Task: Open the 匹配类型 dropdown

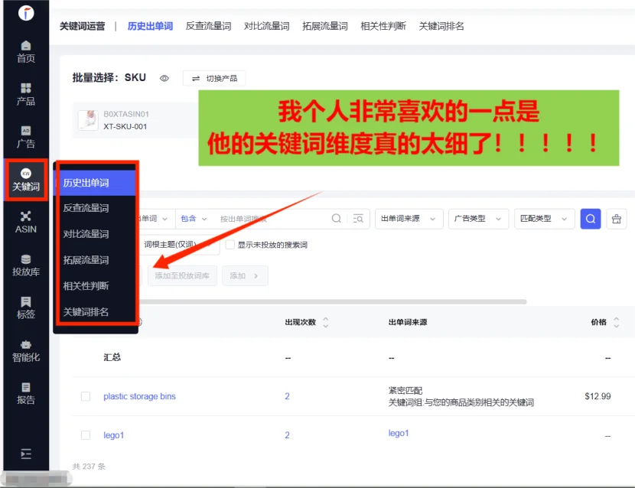Action: [544, 219]
